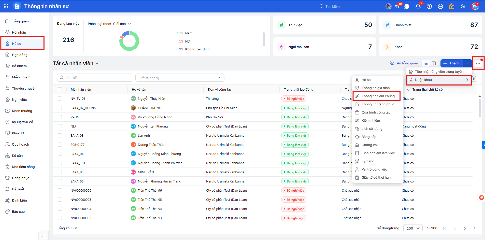
Task: Select the checkbox for NV_BV_01
Action: click(x=60, y=98)
